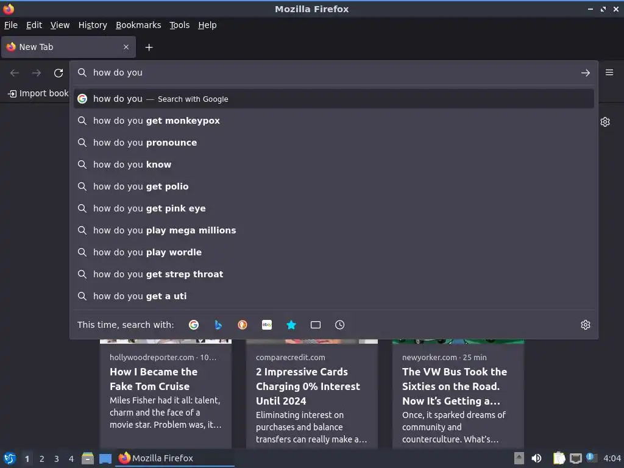
Task: Open the View menu
Action: [x=60, y=25]
